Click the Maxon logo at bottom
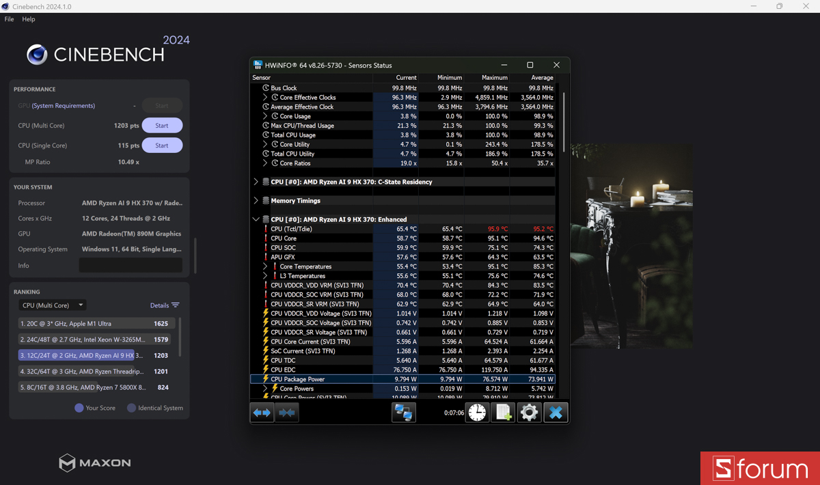 pos(94,462)
